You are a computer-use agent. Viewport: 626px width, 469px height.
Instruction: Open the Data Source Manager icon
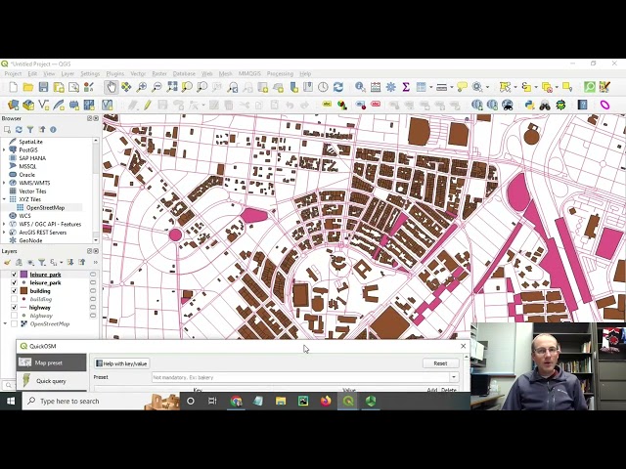(13, 105)
